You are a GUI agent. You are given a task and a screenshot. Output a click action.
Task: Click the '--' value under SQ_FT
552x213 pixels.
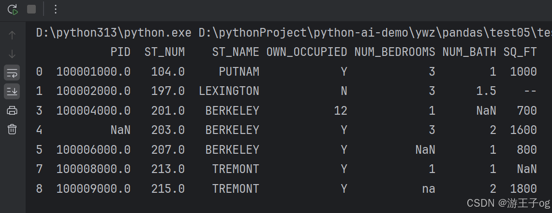point(530,91)
